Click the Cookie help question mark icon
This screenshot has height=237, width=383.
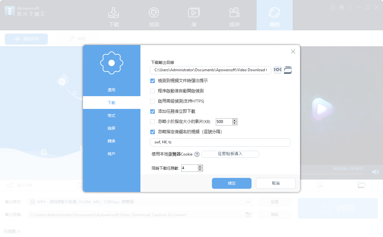coord(197,154)
